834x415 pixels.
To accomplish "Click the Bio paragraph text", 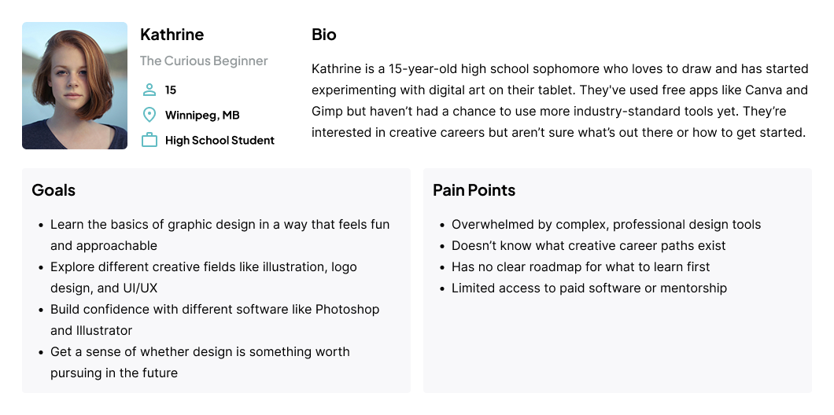I will click(560, 101).
